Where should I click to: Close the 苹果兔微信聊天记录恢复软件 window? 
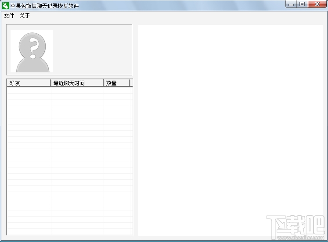(317, 4)
